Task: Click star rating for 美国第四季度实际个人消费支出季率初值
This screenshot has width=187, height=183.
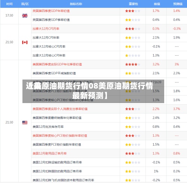Action: [x=133, y=109]
